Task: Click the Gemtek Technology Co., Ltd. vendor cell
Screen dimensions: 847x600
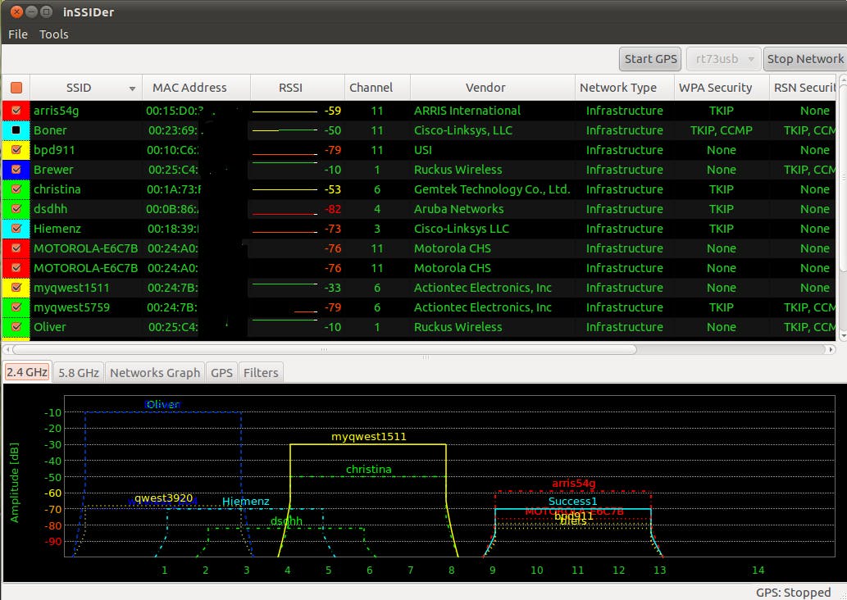Action: pyautogui.click(x=492, y=189)
